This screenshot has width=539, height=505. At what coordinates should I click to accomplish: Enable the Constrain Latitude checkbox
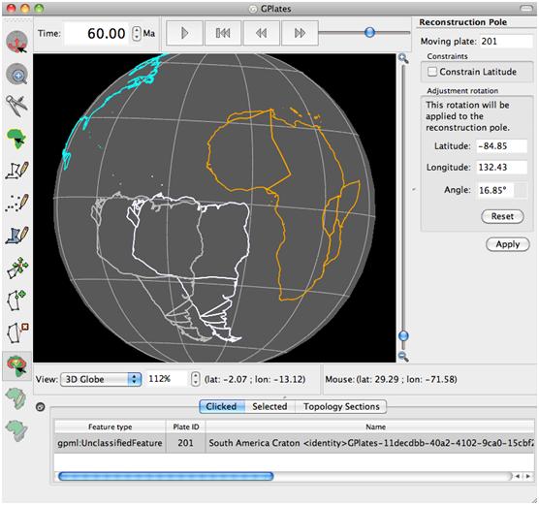pos(432,72)
